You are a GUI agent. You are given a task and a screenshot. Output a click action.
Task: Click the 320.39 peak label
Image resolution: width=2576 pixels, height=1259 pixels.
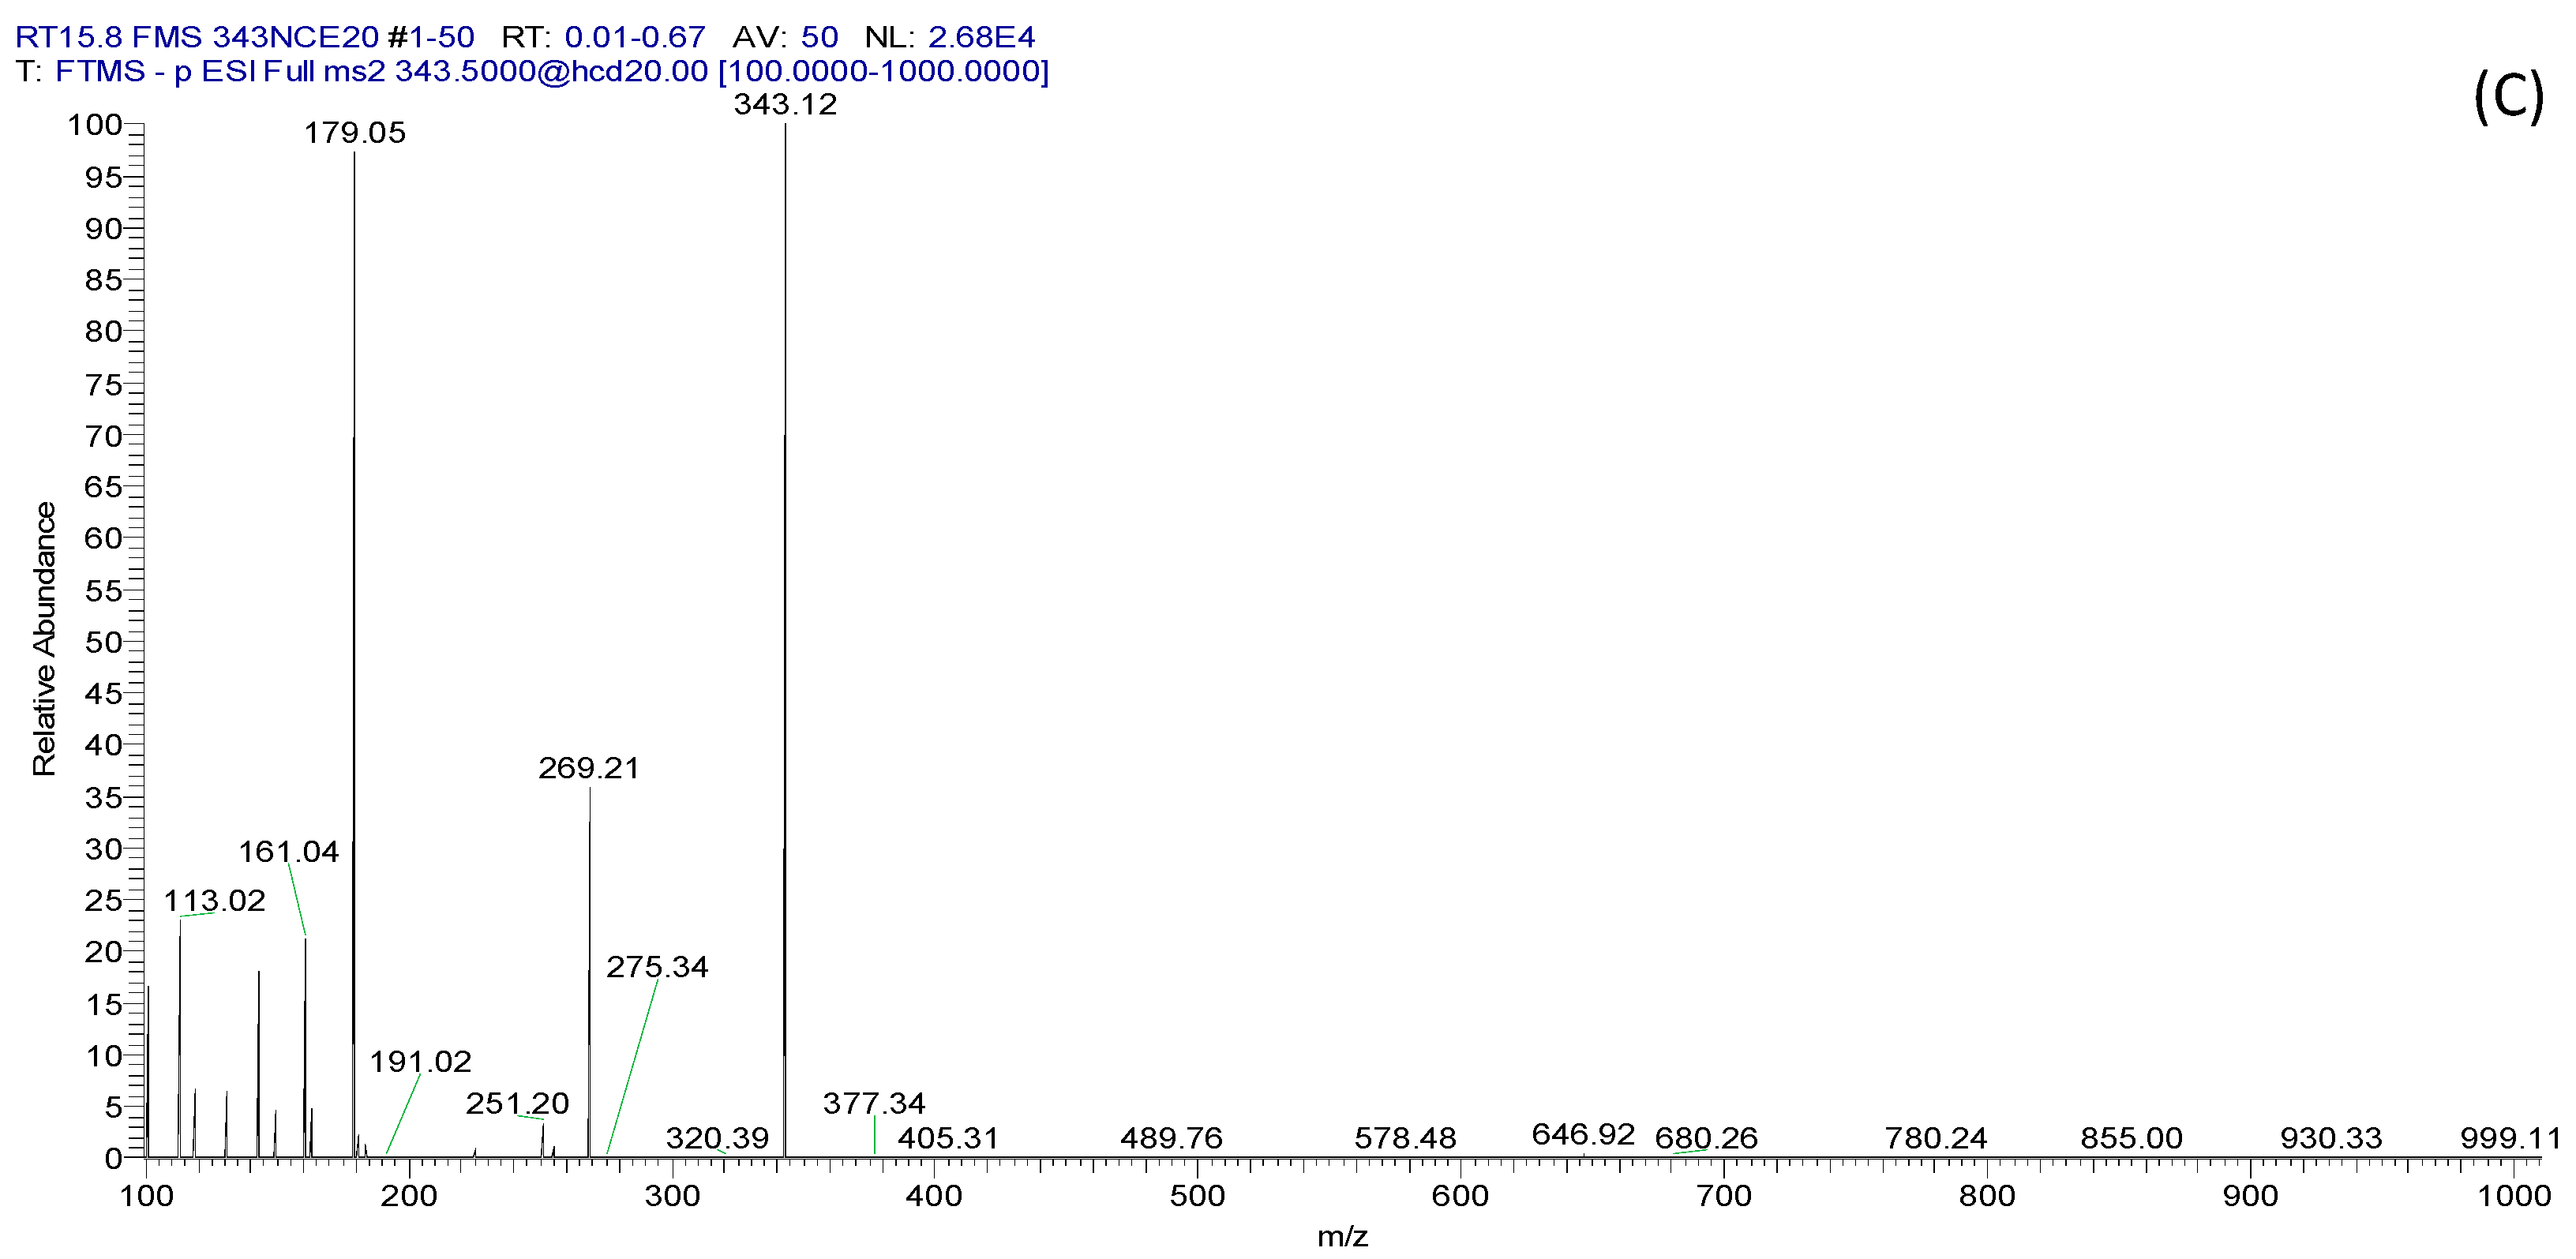coord(717,1138)
